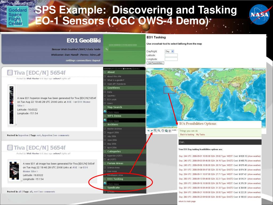Viewport: 273px width, 205px height.
Task: Click document icon beside first Tiva post title
Action: click(10, 73)
